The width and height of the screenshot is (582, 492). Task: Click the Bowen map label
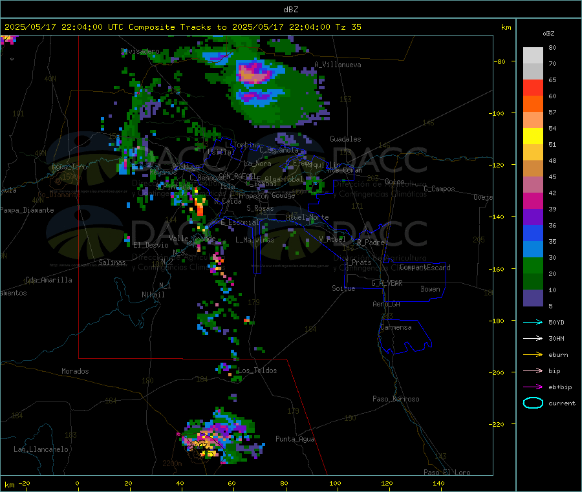pos(430,290)
